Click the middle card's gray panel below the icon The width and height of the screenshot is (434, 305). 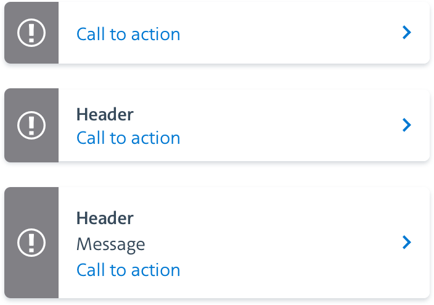pos(31,151)
